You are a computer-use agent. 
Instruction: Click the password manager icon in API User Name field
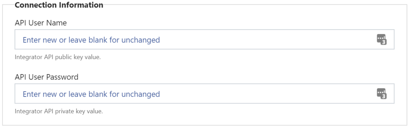[x=382, y=39]
